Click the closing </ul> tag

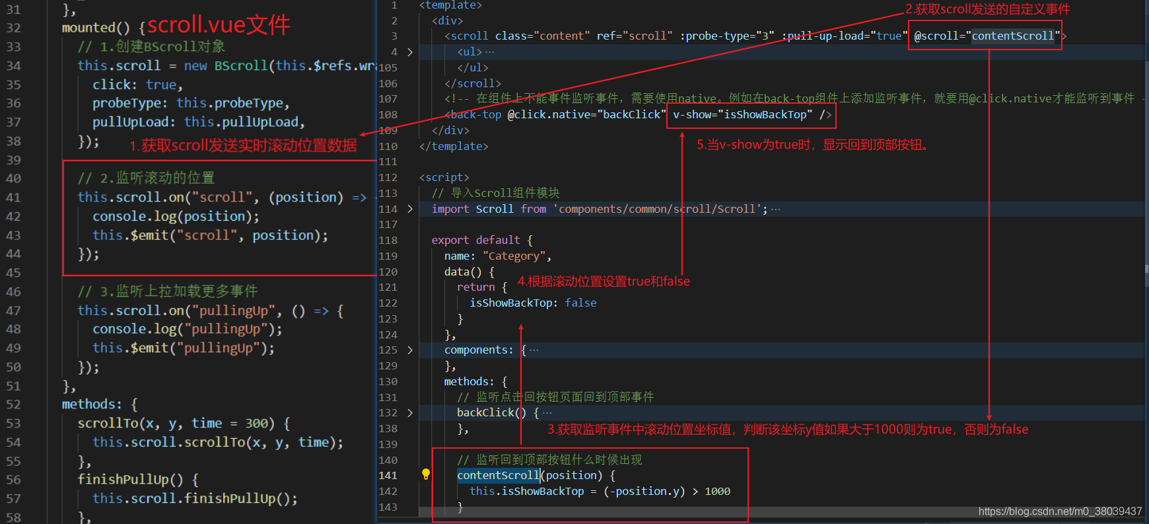tap(473, 67)
